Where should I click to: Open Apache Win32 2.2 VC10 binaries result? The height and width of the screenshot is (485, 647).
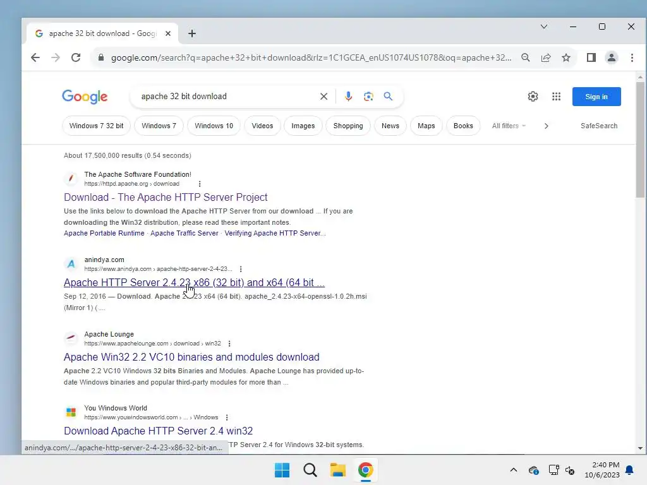coord(191,357)
